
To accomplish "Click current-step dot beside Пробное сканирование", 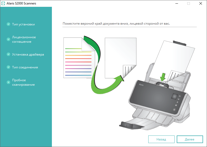I will (8, 82).
